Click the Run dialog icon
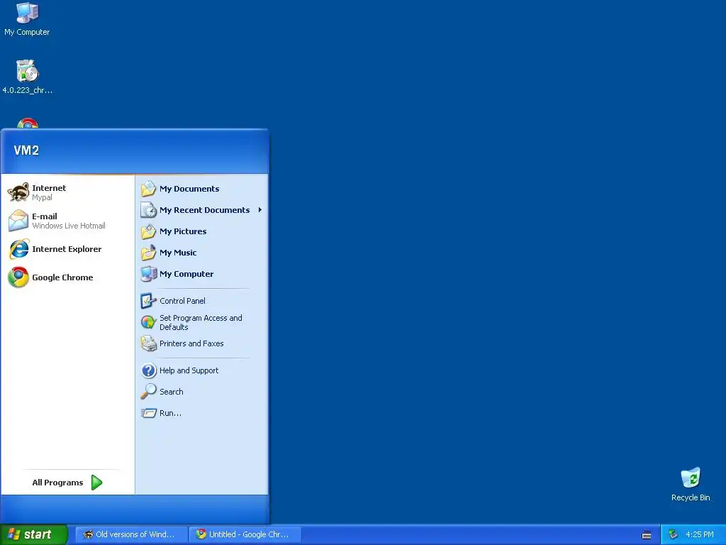This screenshot has width=726, height=545. click(149, 413)
